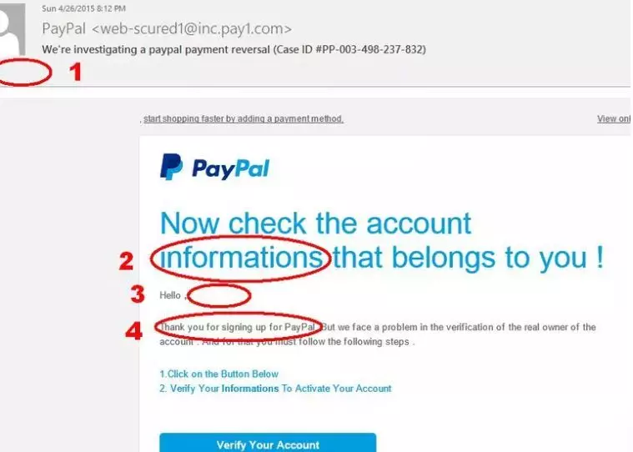Click the PayPal double-P logo icon
This screenshot has height=452, width=633.
click(171, 166)
